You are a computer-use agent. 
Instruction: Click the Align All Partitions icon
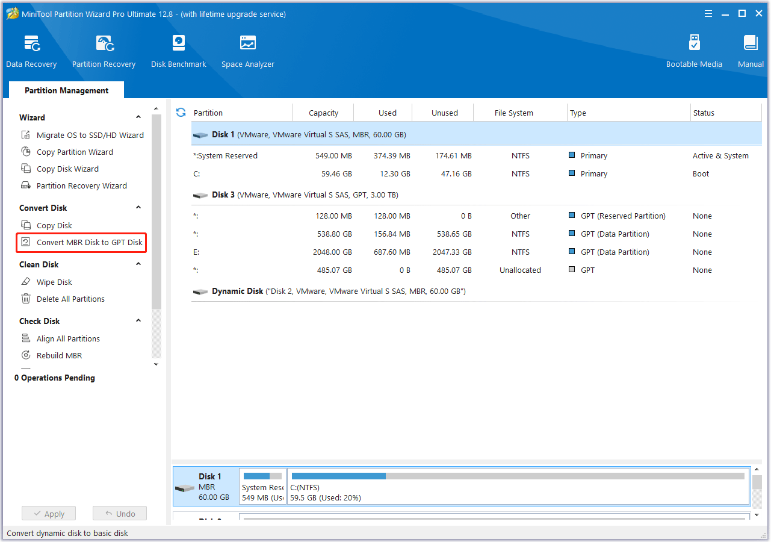point(26,338)
